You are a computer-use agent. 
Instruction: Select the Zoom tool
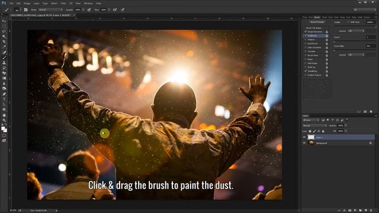[4, 120]
